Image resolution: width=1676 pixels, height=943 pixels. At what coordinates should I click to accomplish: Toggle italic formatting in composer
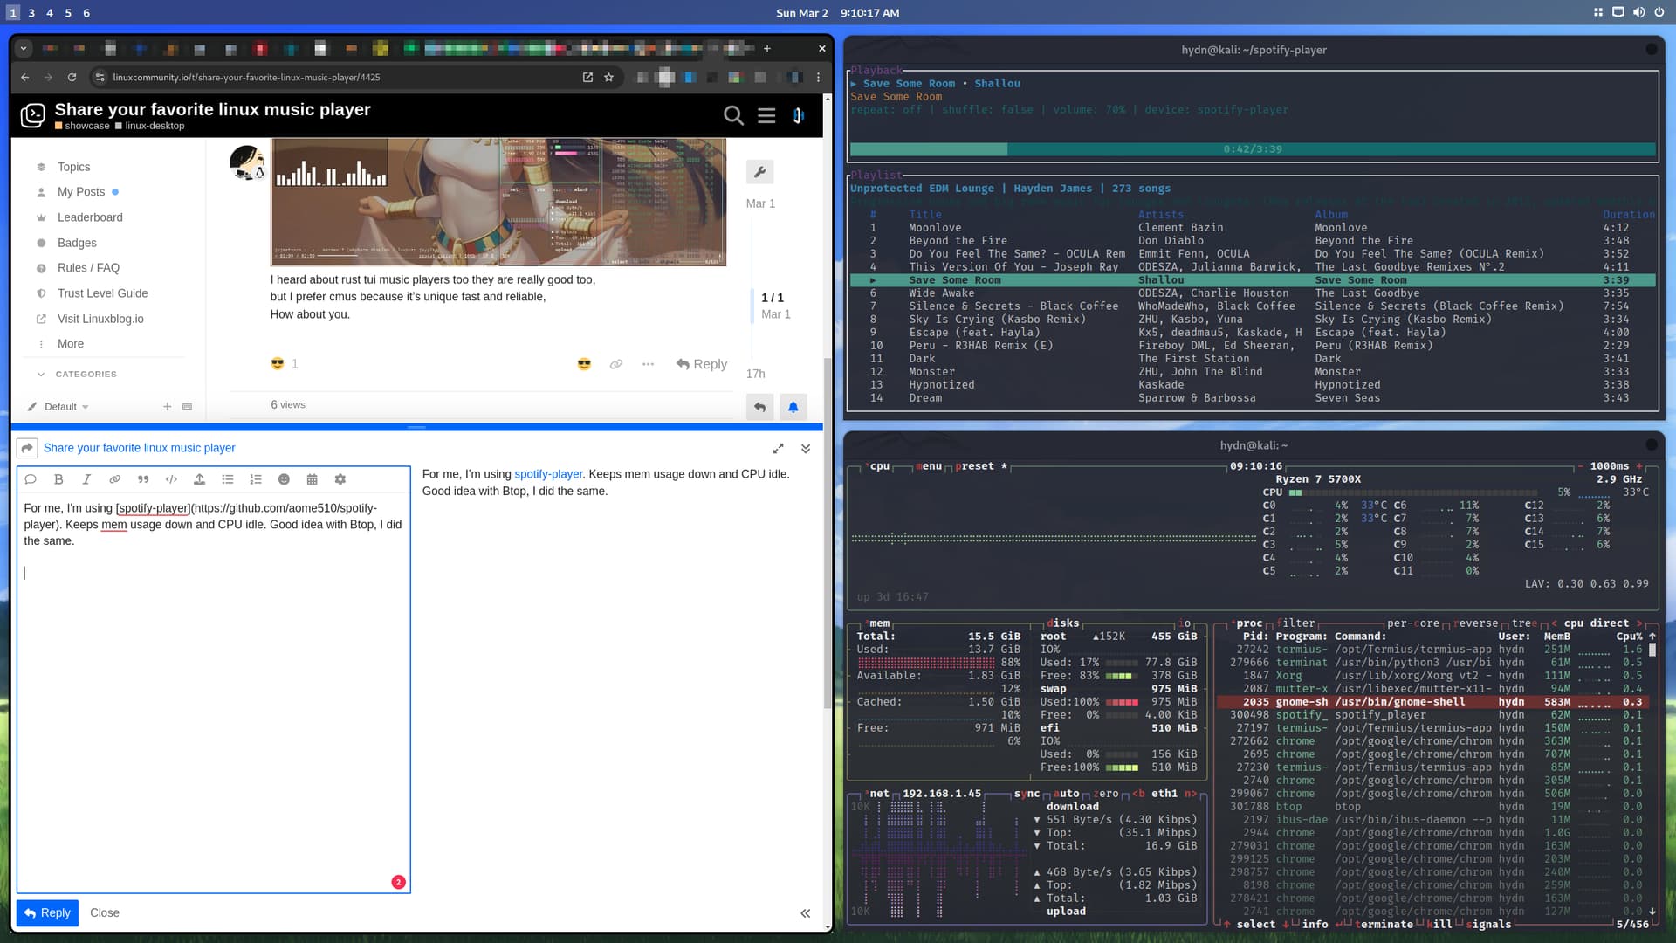click(86, 479)
